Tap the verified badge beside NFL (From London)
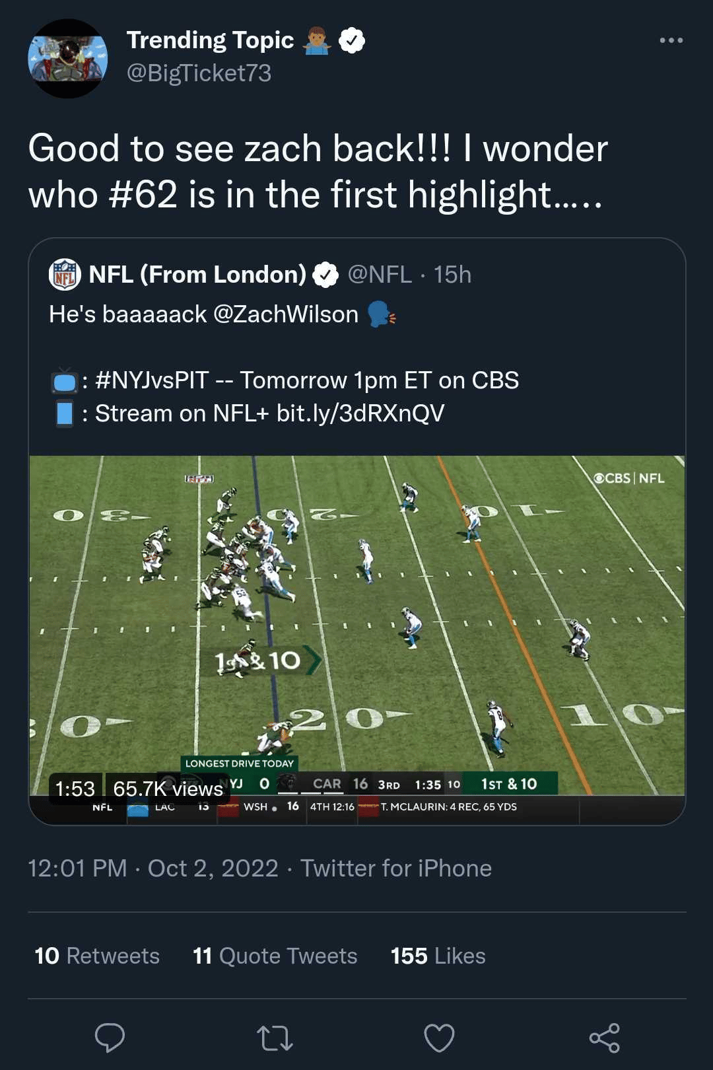Viewport: 713px width, 1070px height. click(325, 275)
